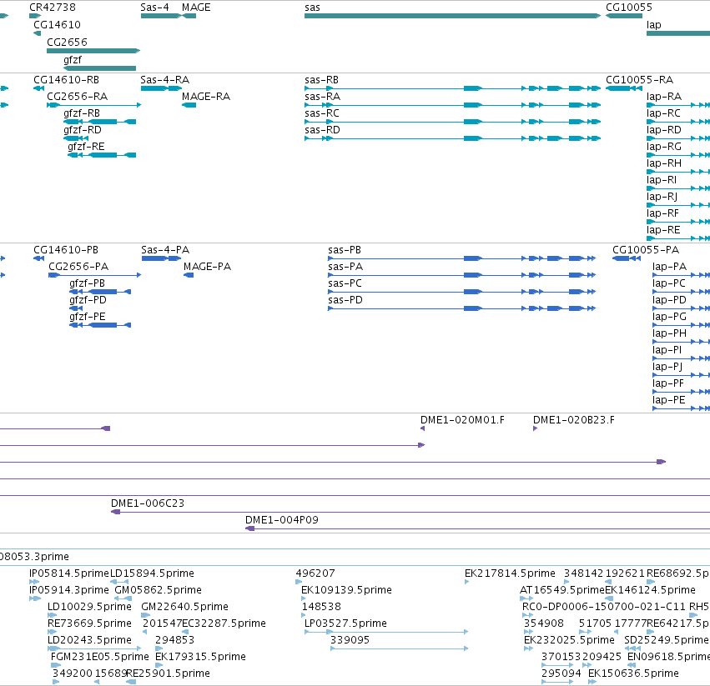Click protein lap-PH label

click(670, 334)
